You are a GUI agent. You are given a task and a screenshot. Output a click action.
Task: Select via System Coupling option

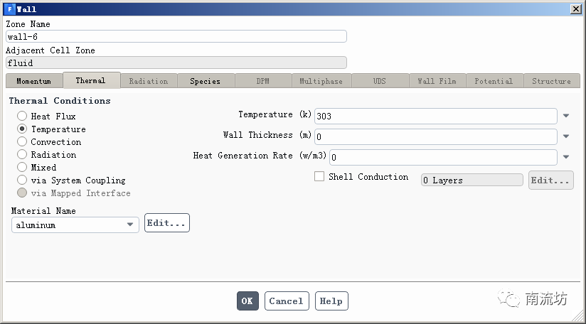[23, 180]
